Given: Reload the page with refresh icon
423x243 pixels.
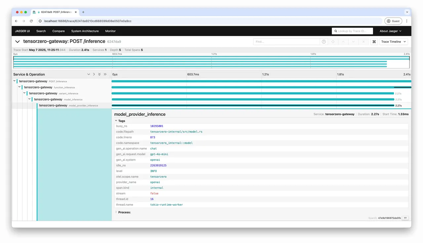Looking at the screenshot, I should [x=31, y=21].
